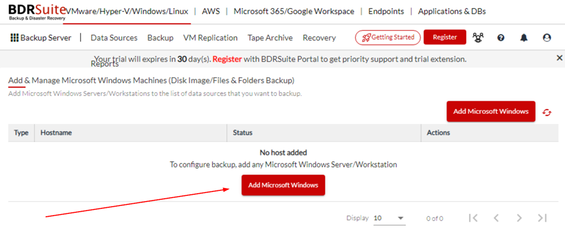Open the VM Replication menu
The height and width of the screenshot is (250, 565).
(211, 38)
